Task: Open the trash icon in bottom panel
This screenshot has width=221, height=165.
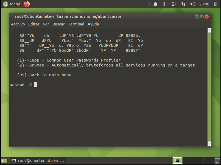Action: click(x=217, y=161)
